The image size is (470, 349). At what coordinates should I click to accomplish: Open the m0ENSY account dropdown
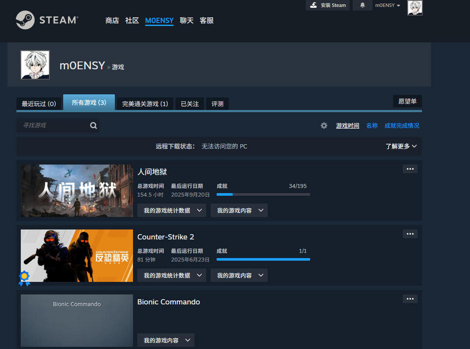(387, 5)
